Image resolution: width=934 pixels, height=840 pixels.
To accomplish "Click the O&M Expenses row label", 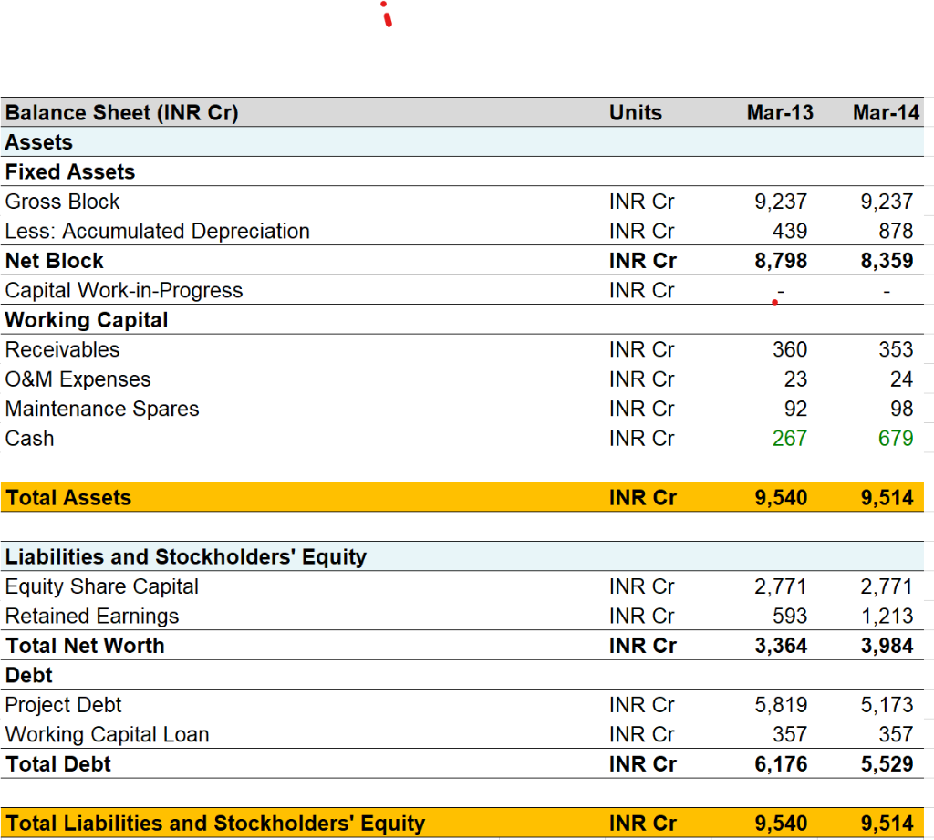I will tap(78, 379).
